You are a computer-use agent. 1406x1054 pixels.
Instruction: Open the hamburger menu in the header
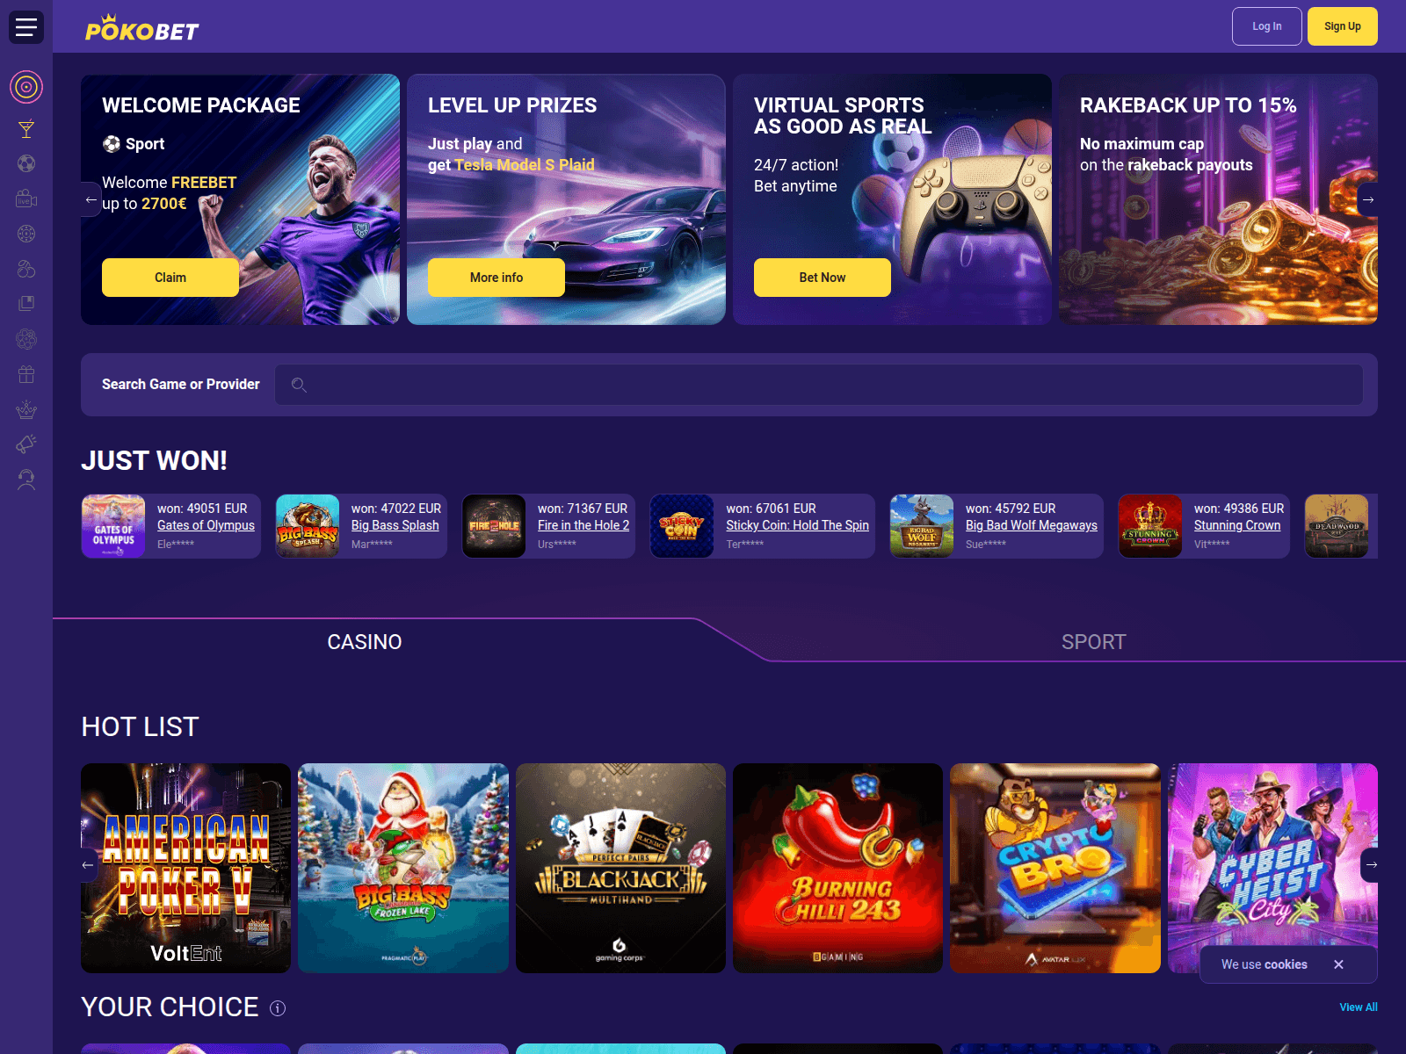point(26,26)
